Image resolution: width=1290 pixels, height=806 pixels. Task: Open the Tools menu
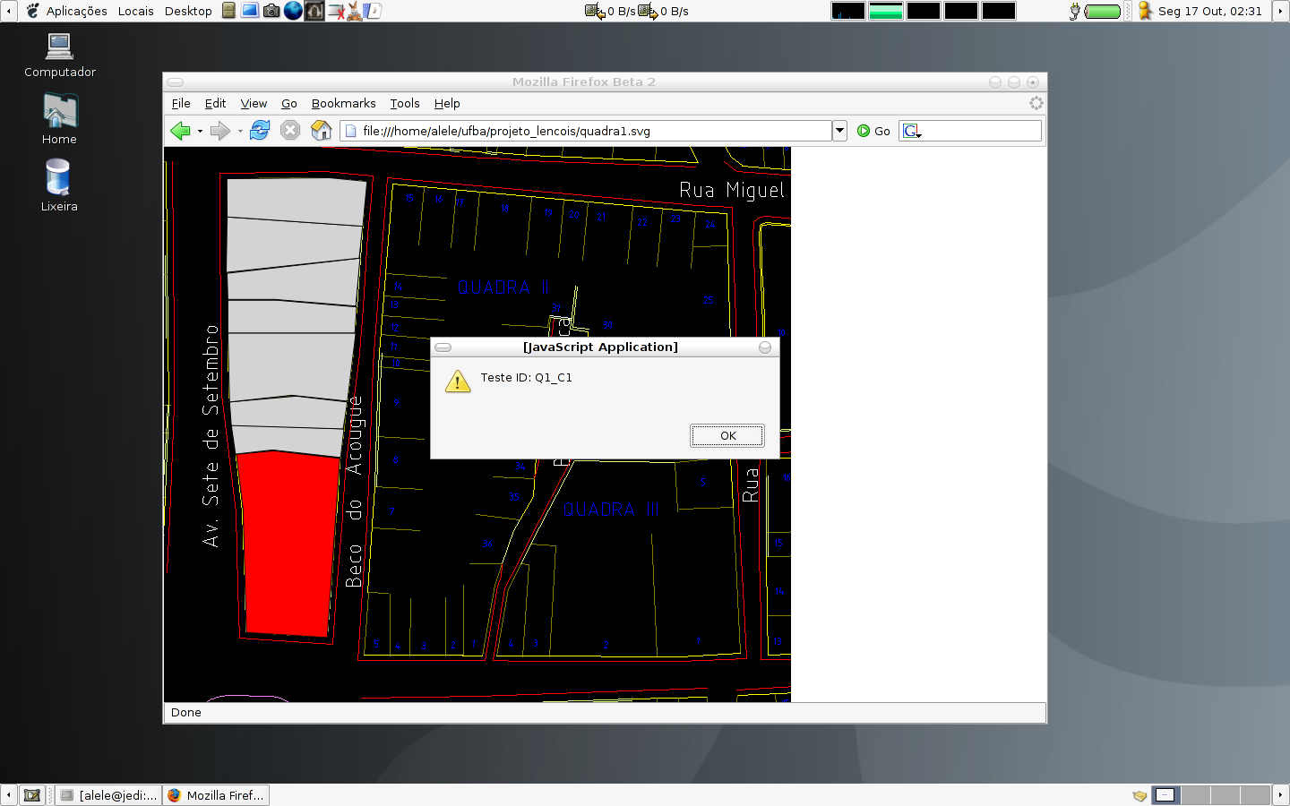pos(404,103)
